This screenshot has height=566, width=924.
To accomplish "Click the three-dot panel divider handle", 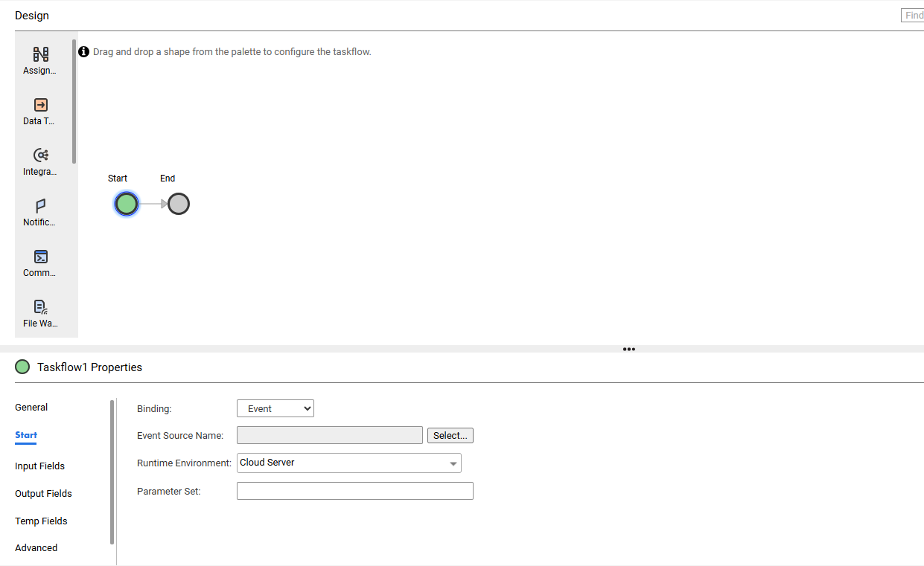I will click(x=629, y=349).
